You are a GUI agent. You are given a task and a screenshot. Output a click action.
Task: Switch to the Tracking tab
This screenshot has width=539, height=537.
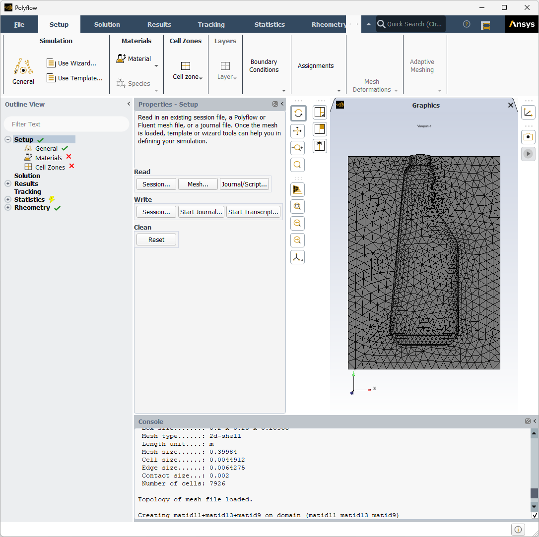pos(211,24)
